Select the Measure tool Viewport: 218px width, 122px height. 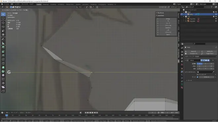pyautogui.click(x=3, y=43)
